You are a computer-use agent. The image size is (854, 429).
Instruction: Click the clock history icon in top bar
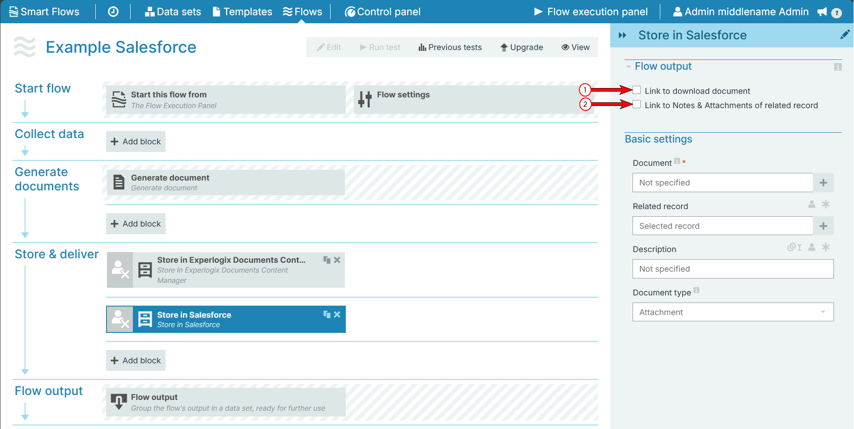[113, 12]
